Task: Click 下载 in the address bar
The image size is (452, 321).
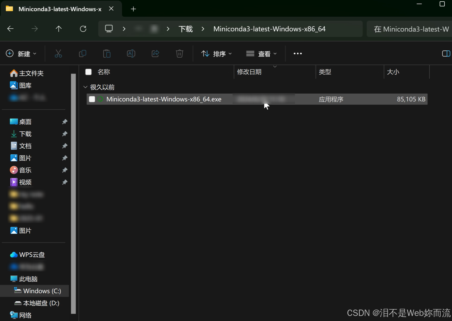Action: [x=186, y=29]
